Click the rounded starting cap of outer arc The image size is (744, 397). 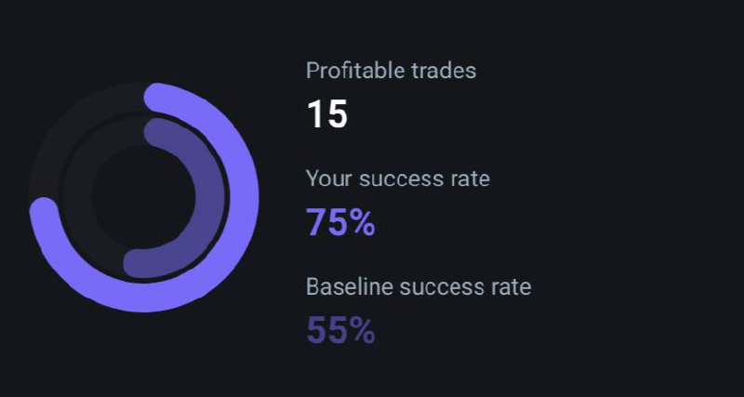(157, 98)
